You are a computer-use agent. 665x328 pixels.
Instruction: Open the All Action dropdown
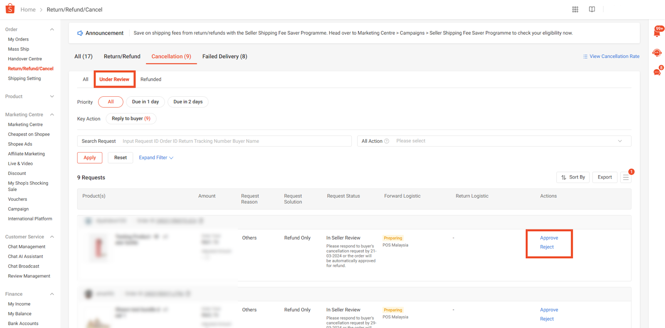[x=494, y=141]
